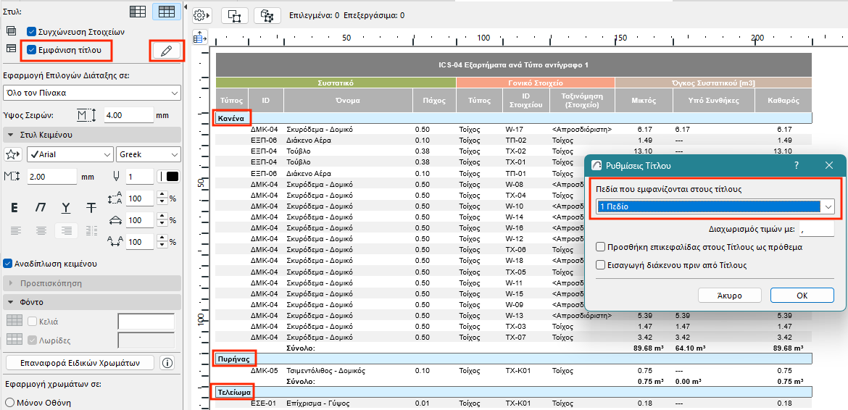Toggle strikethrough text formatting

pyautogui.click(x=91, y=208)
